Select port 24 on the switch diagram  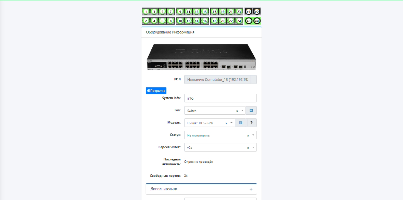click(239, 21)
